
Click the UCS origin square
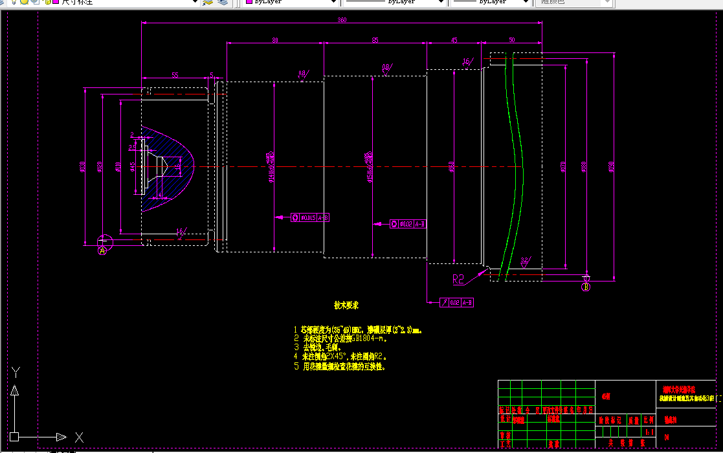14,437
